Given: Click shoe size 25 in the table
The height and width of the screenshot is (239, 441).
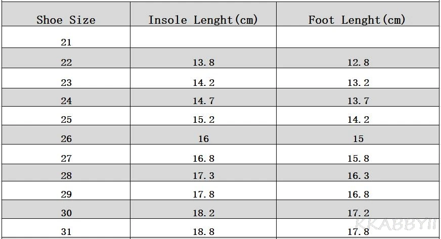Looking at the screenshot, I should click(x=66, y=120).
